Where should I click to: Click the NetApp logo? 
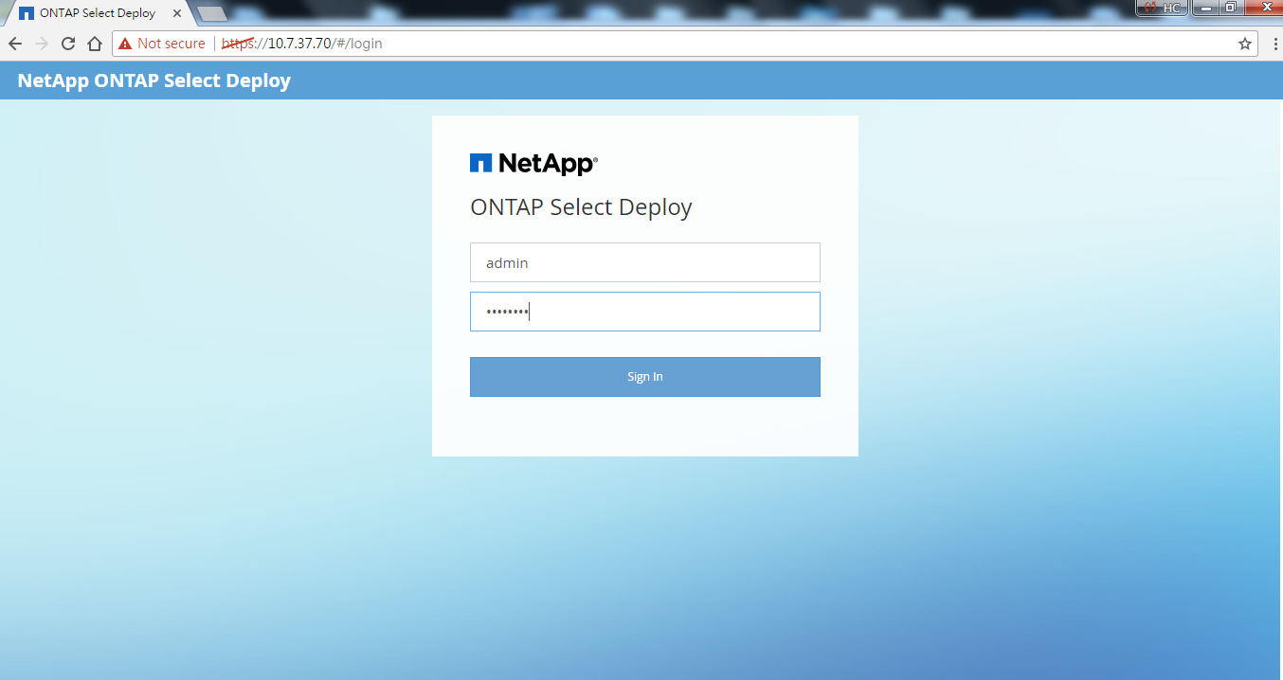click(x=533, y=164)
